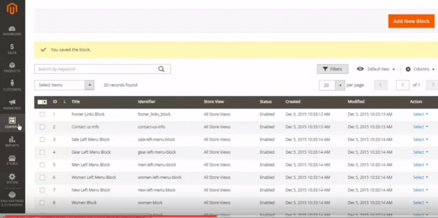Click the footer_links_block identifier cell
The width and height of the screenshot is (438, 218).
154,114
